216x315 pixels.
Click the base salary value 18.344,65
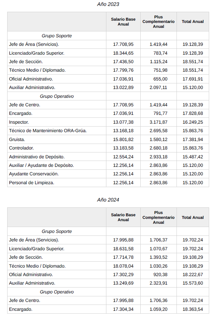123,53
